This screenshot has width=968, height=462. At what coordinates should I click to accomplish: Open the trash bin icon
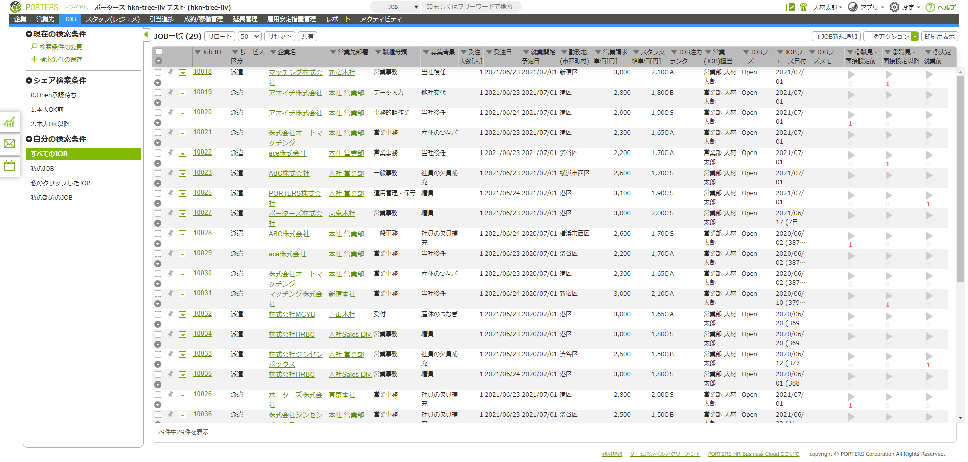pos(803,7)
